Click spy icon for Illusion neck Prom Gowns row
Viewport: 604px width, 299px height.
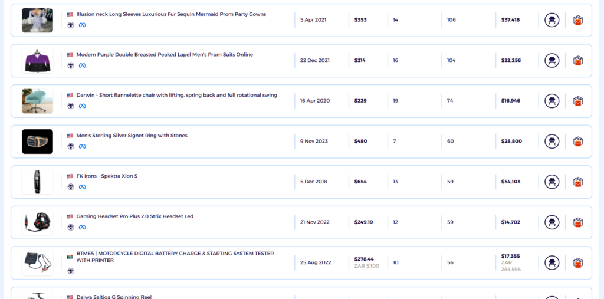click(x=552, y=20)
